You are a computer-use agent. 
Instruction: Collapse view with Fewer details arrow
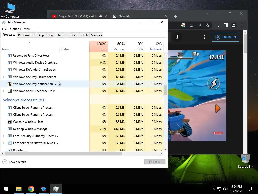tap(5, 162)
